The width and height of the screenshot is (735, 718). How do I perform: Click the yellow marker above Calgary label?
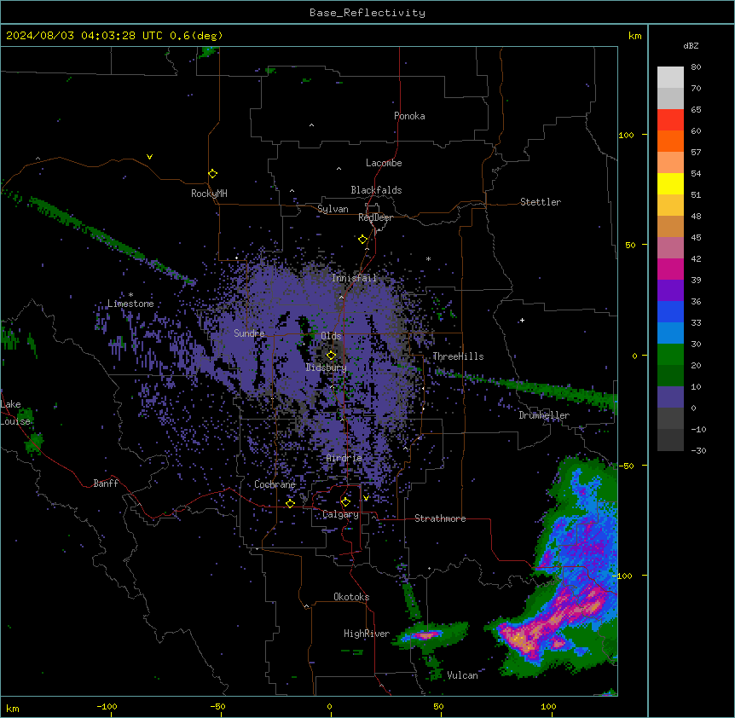[345, 502]
